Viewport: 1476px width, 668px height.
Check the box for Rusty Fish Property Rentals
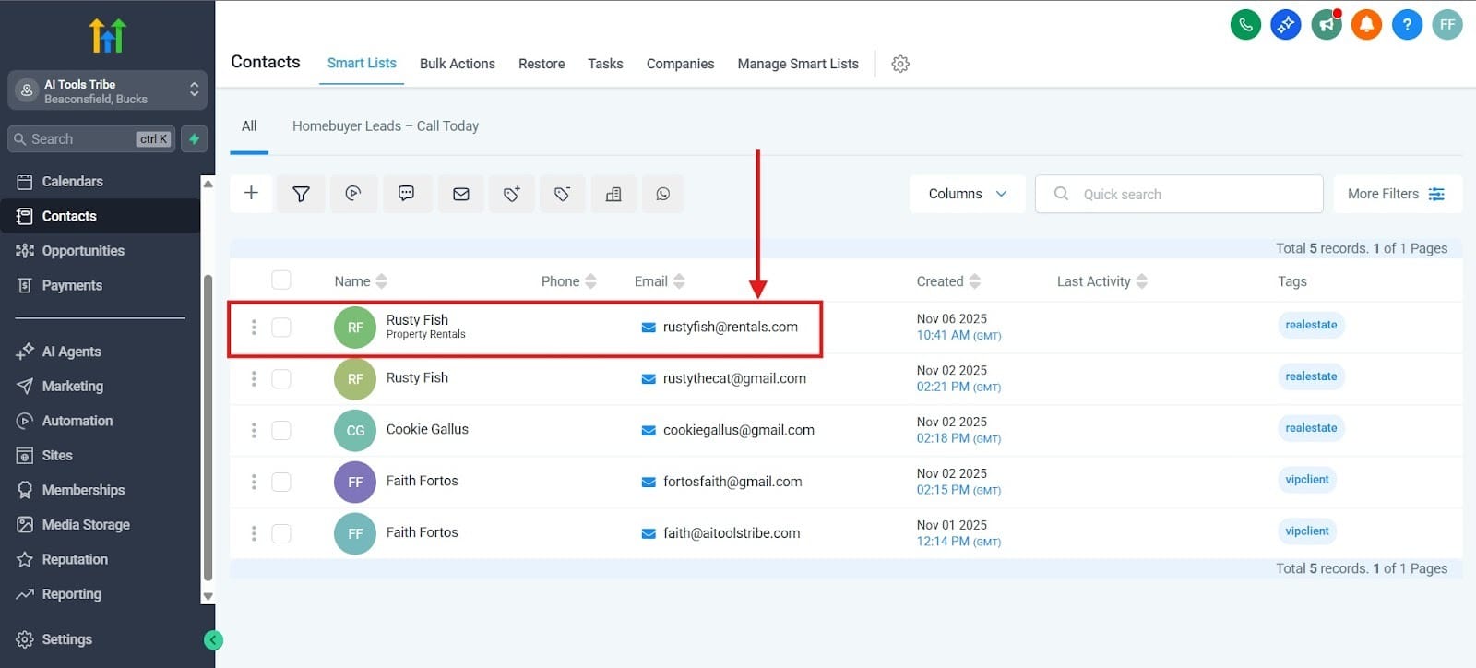(x=281, y=328)
